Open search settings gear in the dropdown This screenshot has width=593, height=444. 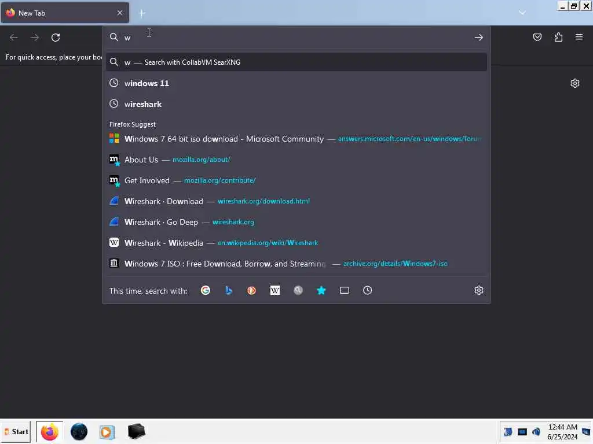coord(479,290)
